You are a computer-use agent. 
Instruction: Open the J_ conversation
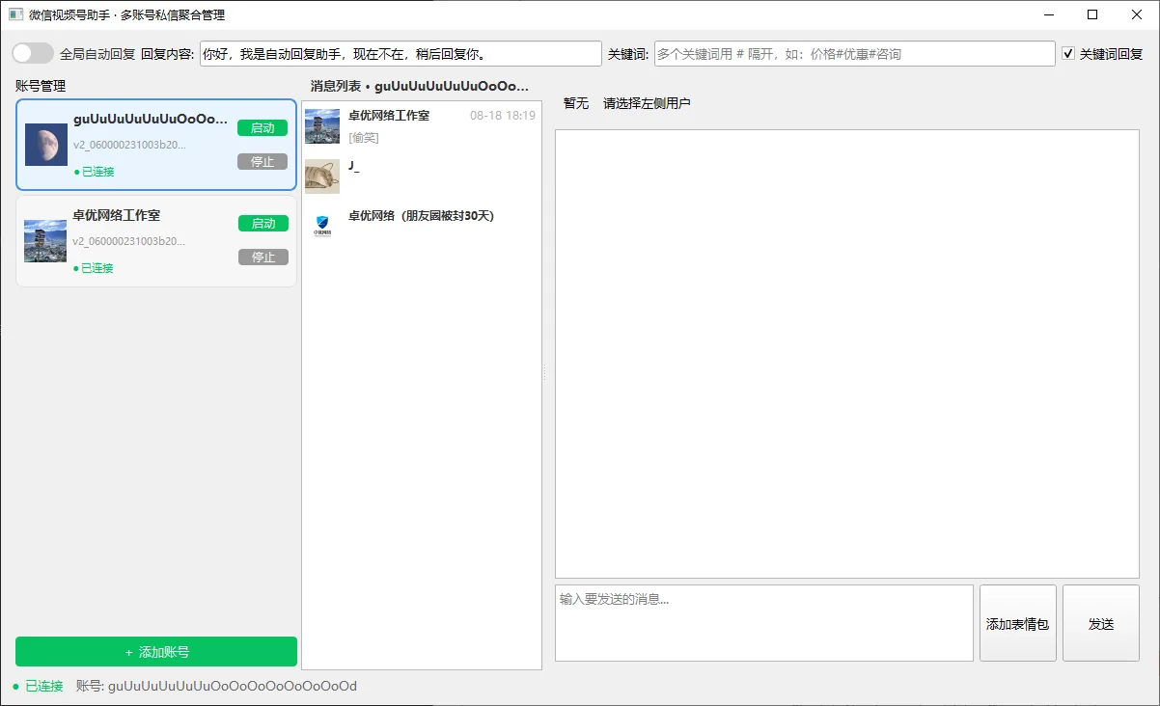422,176
